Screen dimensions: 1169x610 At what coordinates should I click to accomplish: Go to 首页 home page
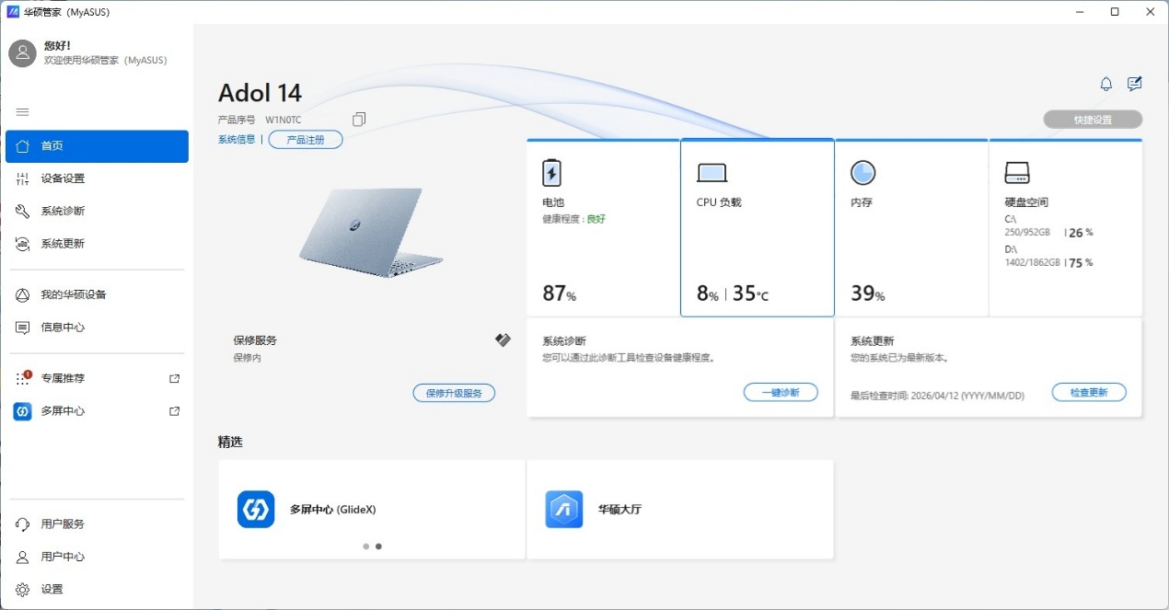click(x=97, y=146)
